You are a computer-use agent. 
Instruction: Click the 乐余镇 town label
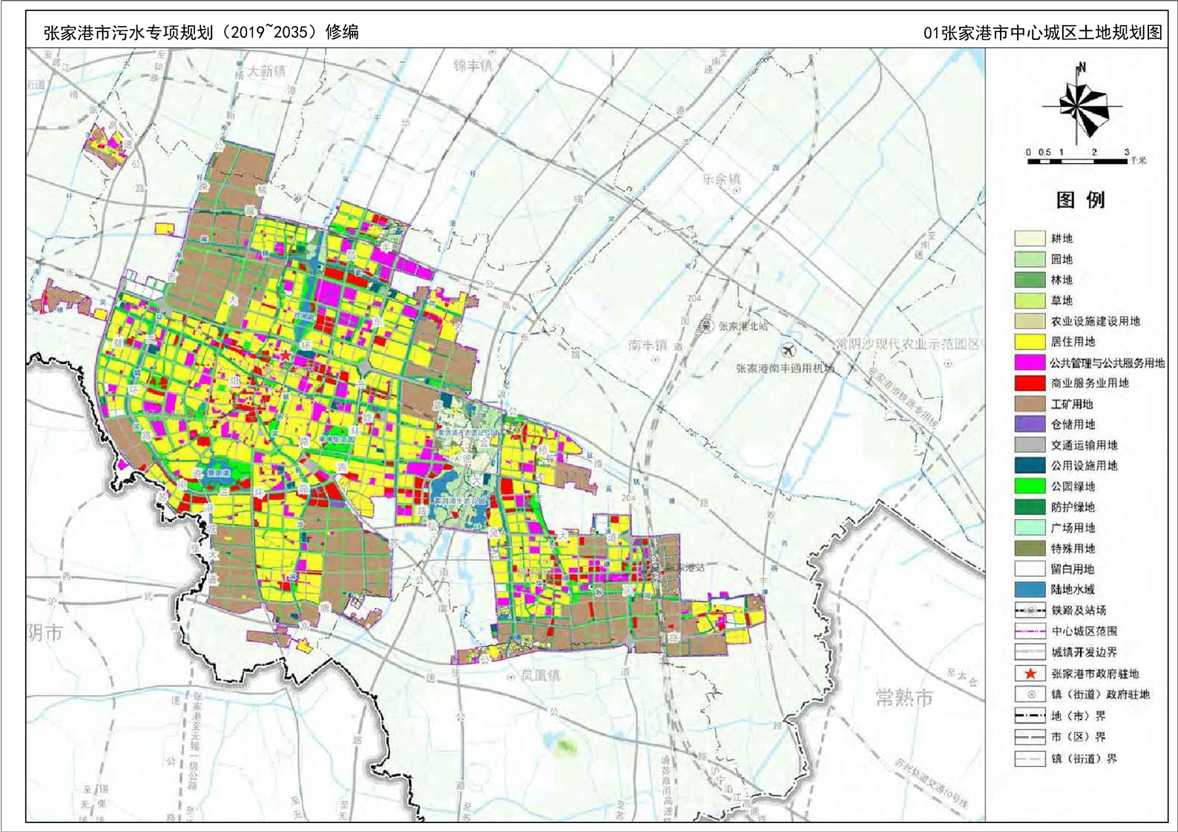click(x=721, y=179)
